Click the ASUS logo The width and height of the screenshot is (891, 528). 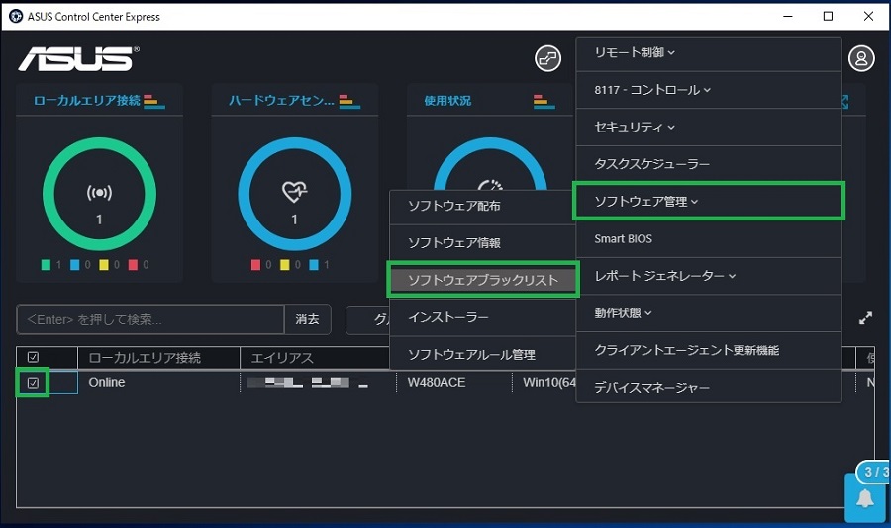(78, 58)
